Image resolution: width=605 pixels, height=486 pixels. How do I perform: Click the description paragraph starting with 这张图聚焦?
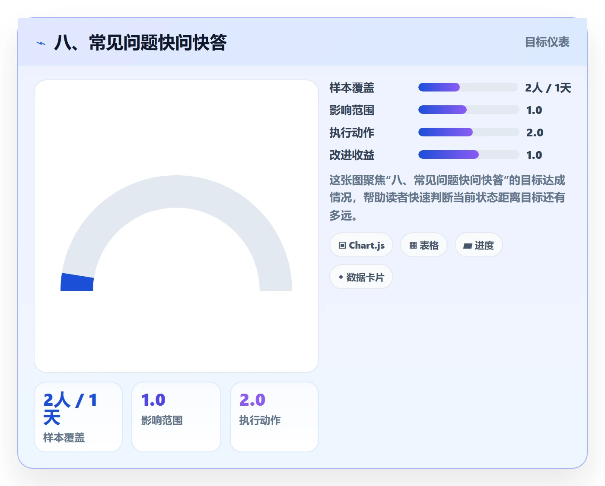pyautogui.click(x=447, y=198)
